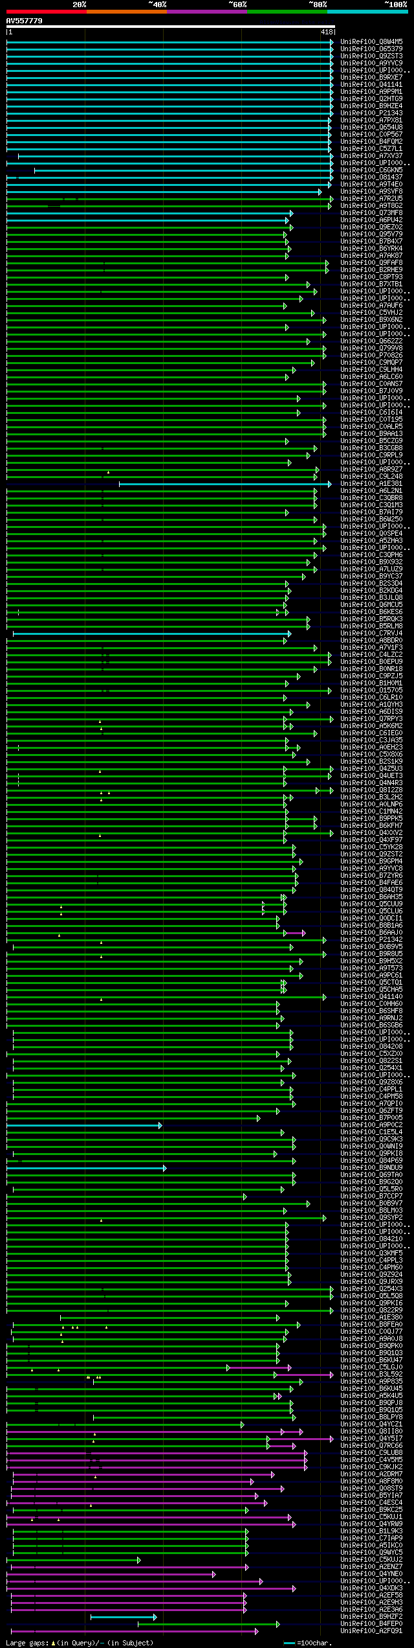Click the label UniRef100_Q4UET3
Viewport: 414px width, 1648px height.
(371, 775)
